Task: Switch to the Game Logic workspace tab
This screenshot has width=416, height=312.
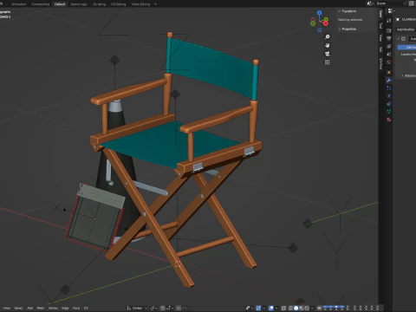Action: (79, 4)
